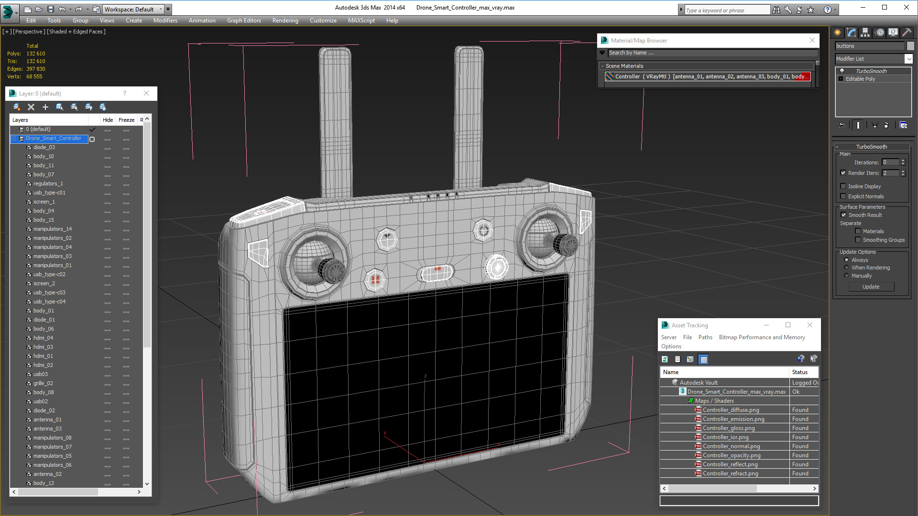The height and width of the screenshot is (516, 918).
Task: Click Remove Modifier icon under modifier stack
Action: pyautogui.click(x=886, y=125)
